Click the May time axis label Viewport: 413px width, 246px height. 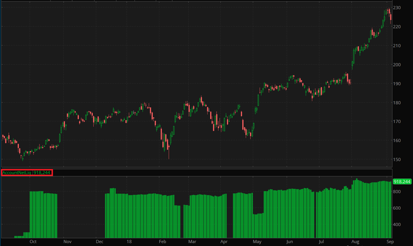pyautogui.click(x=257, y=241)
